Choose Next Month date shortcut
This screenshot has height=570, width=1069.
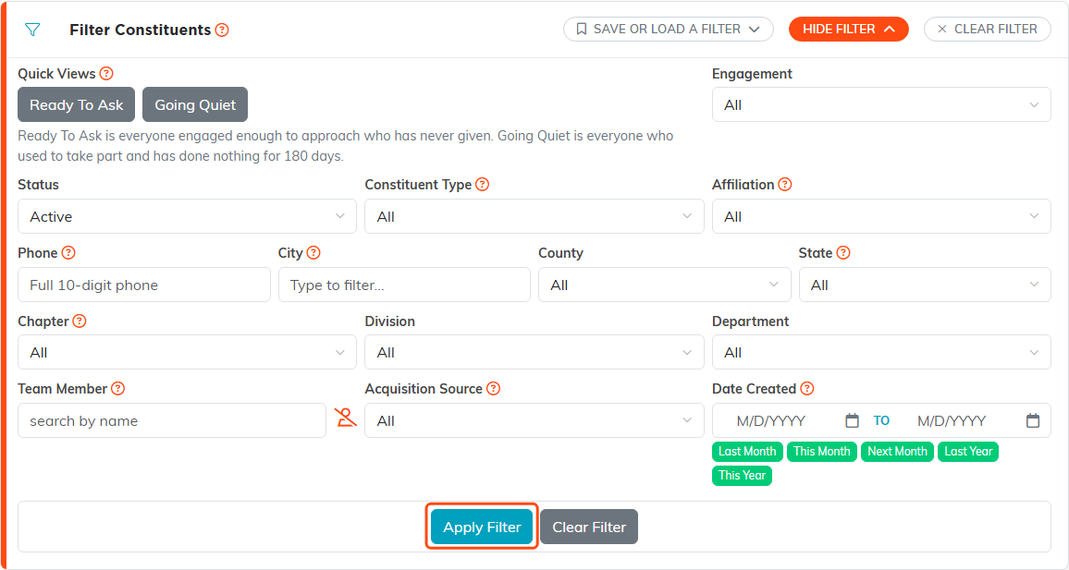point(897,452)
